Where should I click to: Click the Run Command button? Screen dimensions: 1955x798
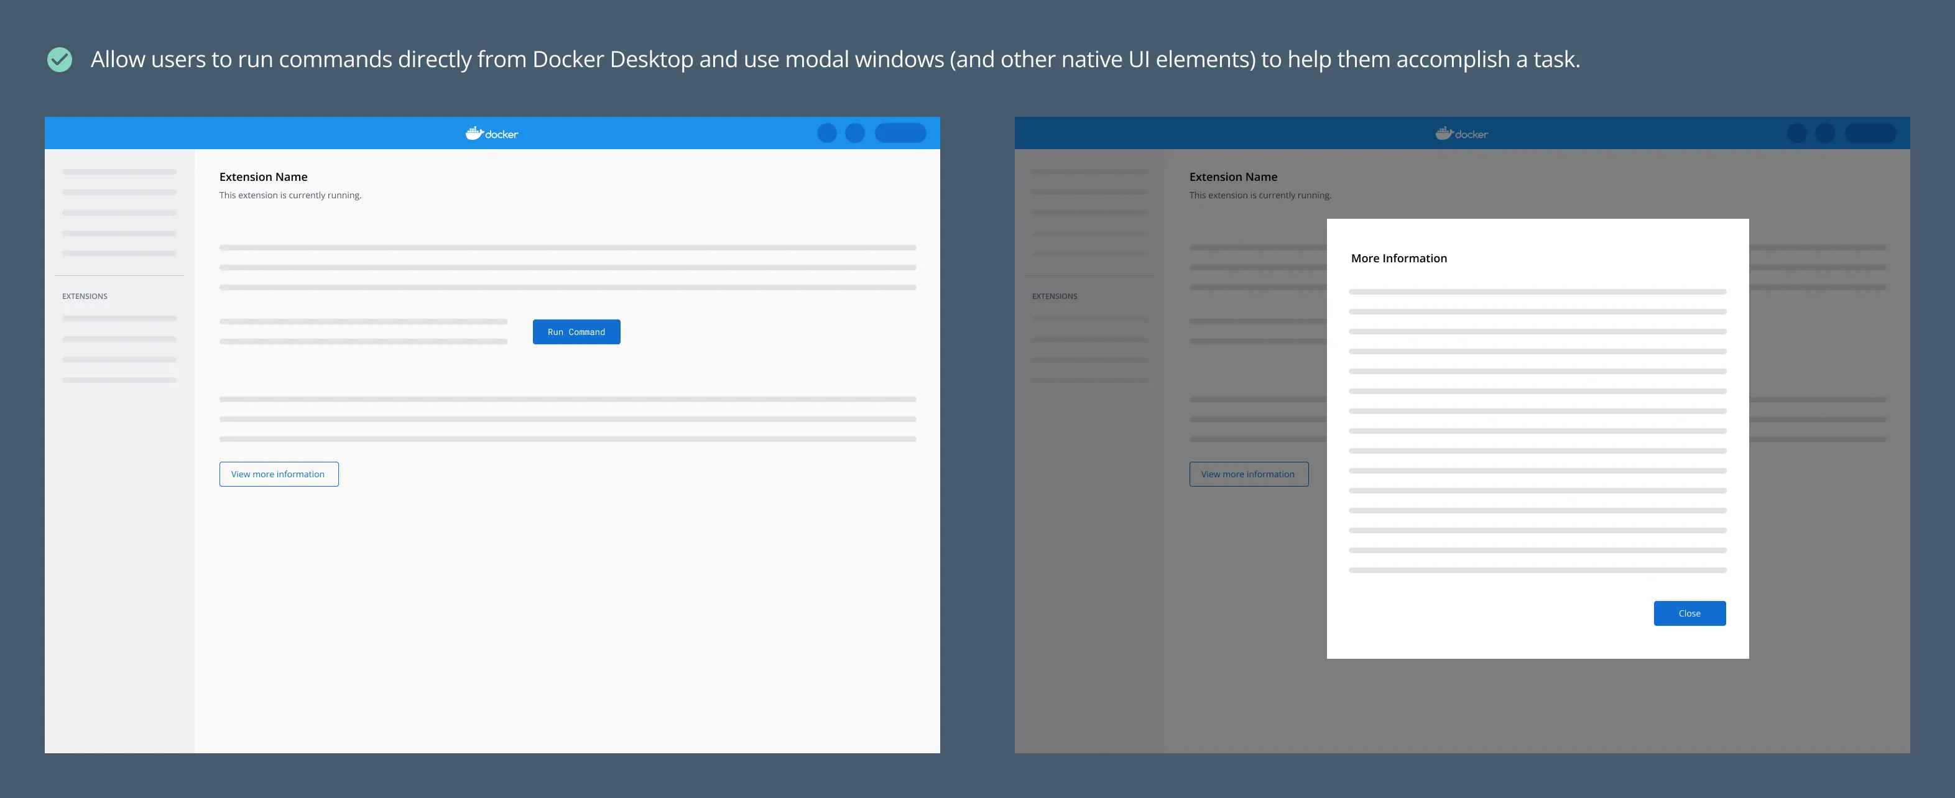click(x=576, y=331)
